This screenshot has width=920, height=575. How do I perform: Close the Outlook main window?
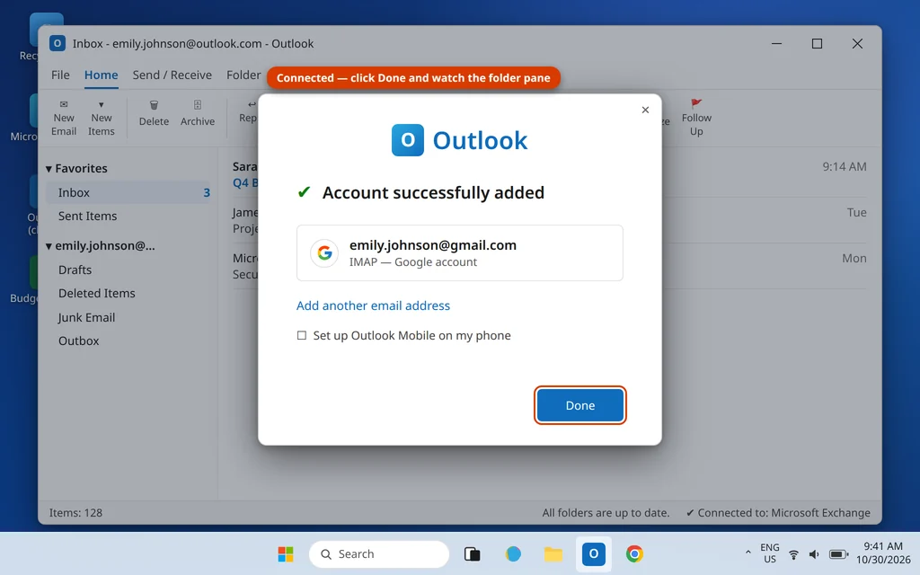(x=857, y=43)
